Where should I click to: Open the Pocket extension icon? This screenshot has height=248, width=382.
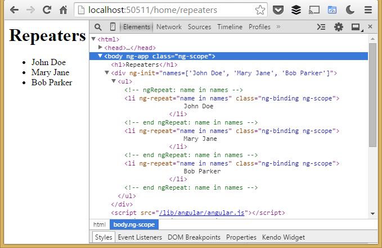(278, 10)
